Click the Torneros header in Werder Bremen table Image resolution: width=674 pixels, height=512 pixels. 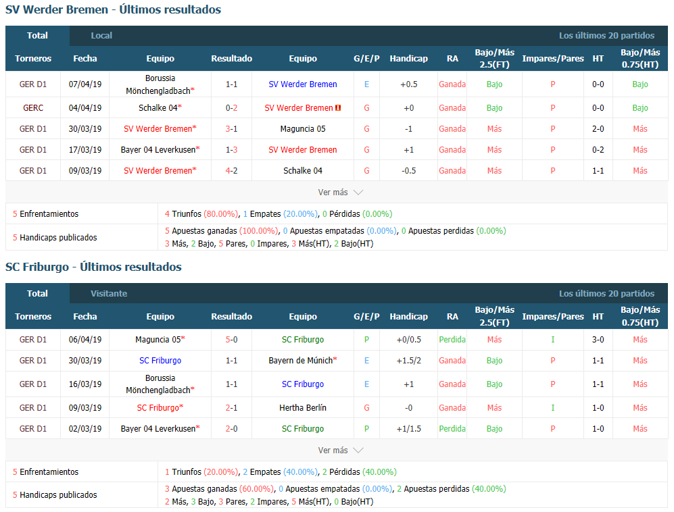click(33, 58)
